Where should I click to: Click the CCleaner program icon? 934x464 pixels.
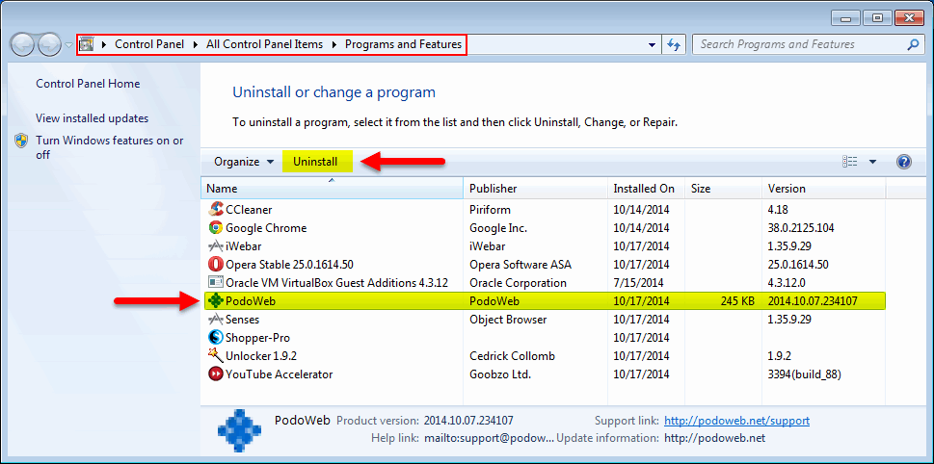215,210
